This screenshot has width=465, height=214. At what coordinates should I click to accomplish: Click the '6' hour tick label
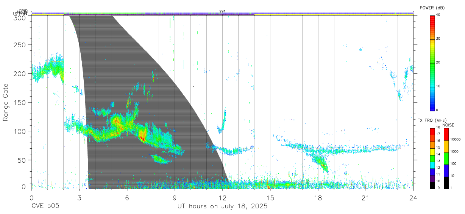click(x=127, y=198)
